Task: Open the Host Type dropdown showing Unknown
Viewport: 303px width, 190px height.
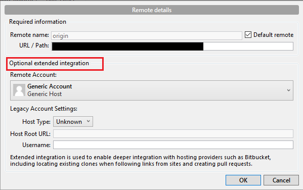Action: point(73,121)
